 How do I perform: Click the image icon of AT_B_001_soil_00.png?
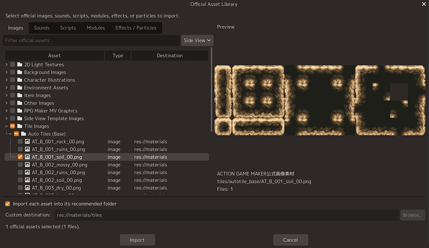click(27, 157)
